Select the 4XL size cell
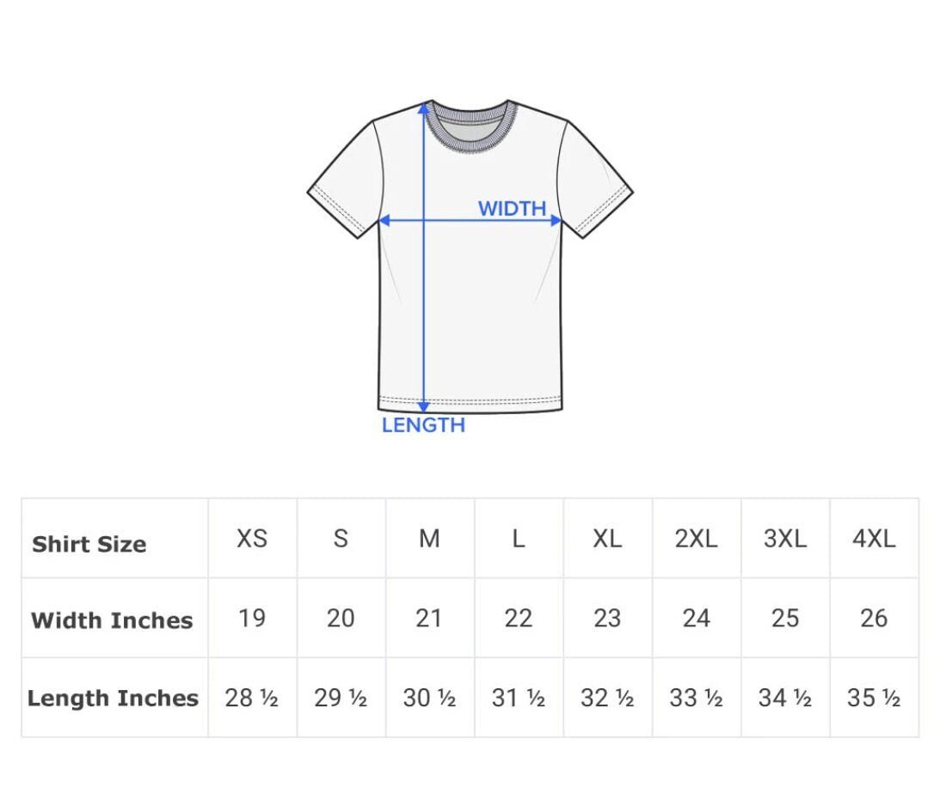This screenshot has height=806, width=946. tap(874, 539)
